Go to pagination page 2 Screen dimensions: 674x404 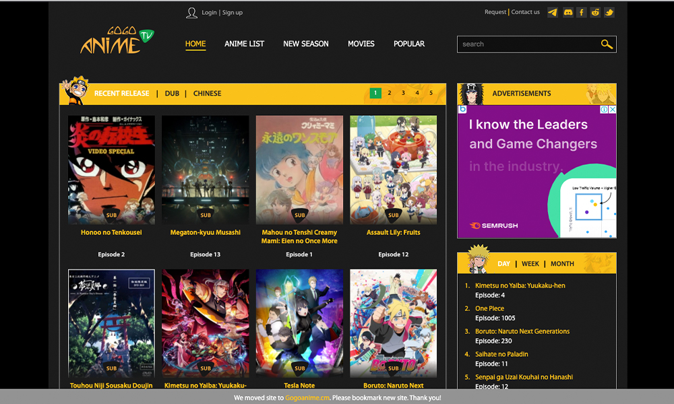pos(390,93)
